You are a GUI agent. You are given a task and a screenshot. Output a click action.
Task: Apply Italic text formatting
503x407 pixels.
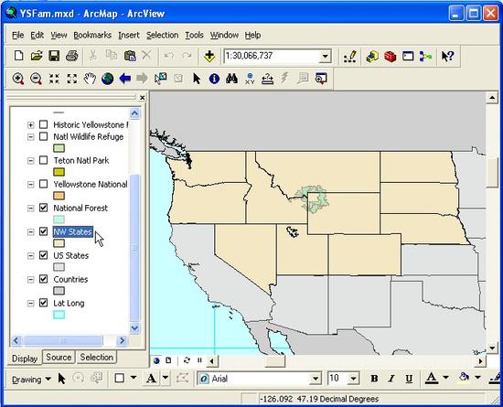[391, 379]
